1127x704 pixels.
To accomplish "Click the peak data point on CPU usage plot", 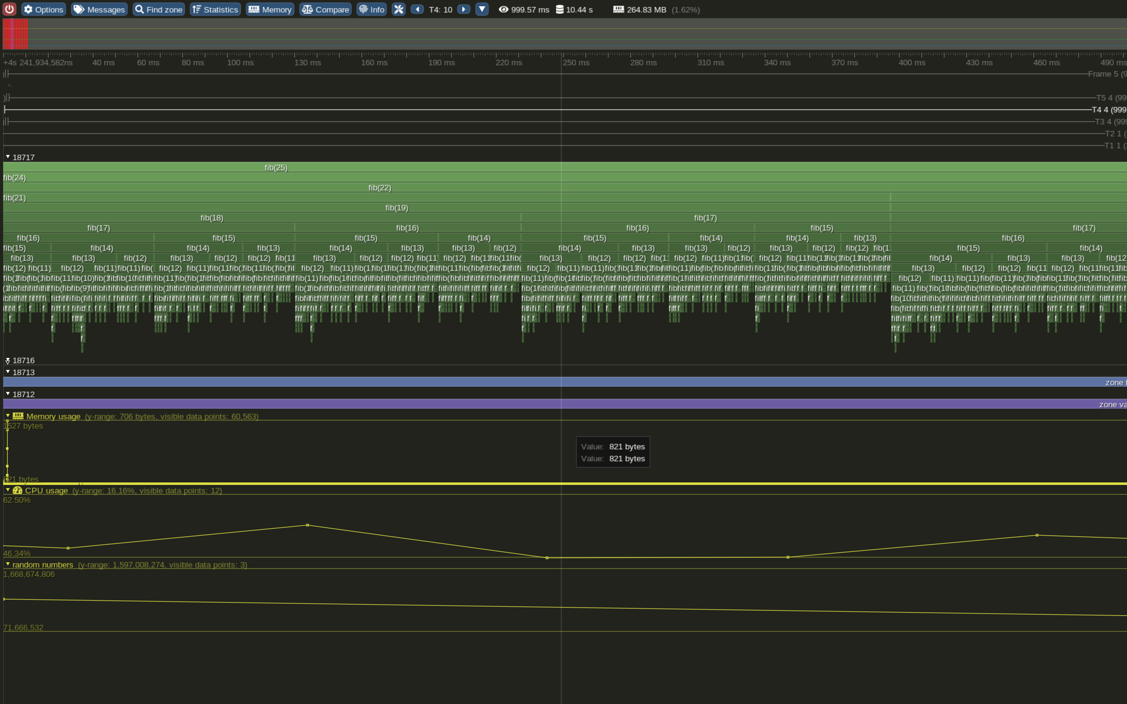I will coord(307,525).
